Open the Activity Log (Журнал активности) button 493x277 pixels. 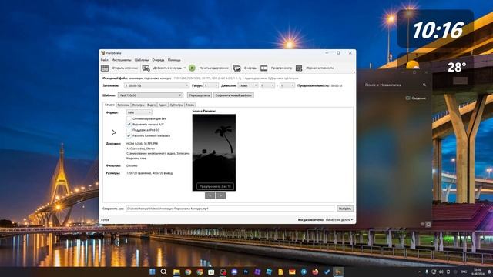(315, 68)
